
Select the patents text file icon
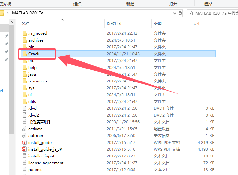(x=24, y=169)
